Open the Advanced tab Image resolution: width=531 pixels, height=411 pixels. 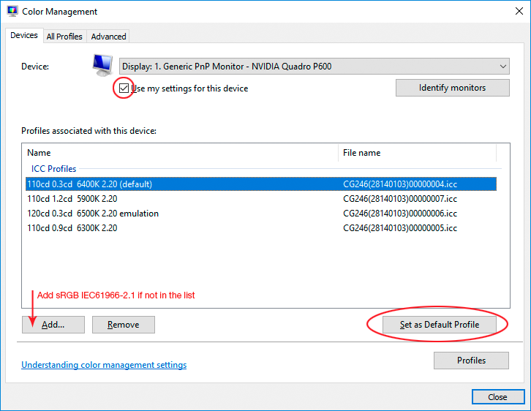pyautogui.click(x=108, y=37)
